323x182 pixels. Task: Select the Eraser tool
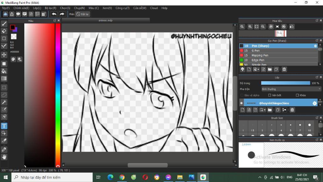tap(4, 31)
